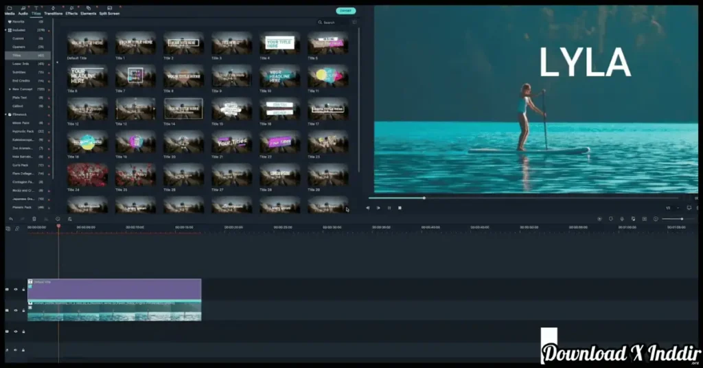Choose the Title 11 preset thumbnail
The image size is (703, 368).
pos(327,76)
